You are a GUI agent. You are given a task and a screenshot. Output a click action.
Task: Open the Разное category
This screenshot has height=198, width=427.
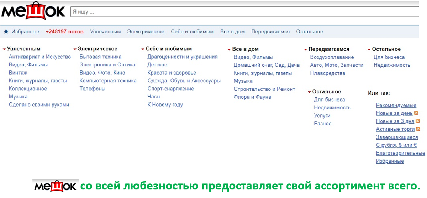pos(323,124)
